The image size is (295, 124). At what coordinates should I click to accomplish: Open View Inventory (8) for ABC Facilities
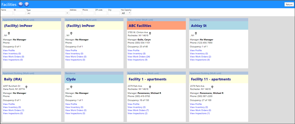click(136, 54)
